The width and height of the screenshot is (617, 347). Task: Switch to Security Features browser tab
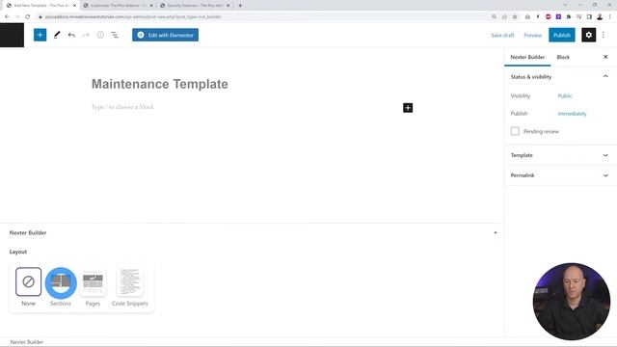tap(195, 6)
